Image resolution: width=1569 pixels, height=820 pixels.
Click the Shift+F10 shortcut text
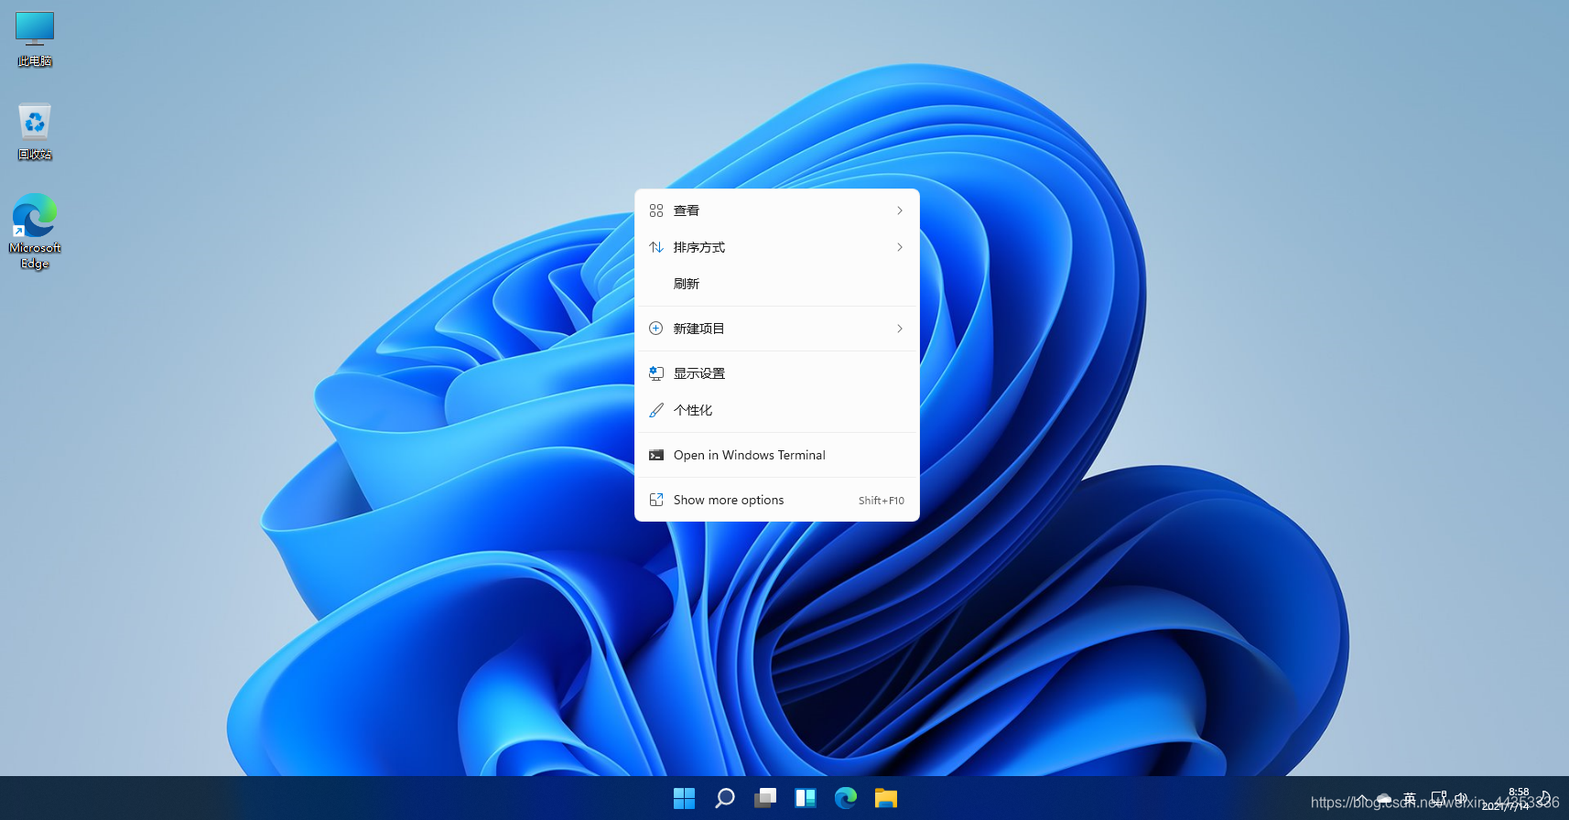coord(882,501)
